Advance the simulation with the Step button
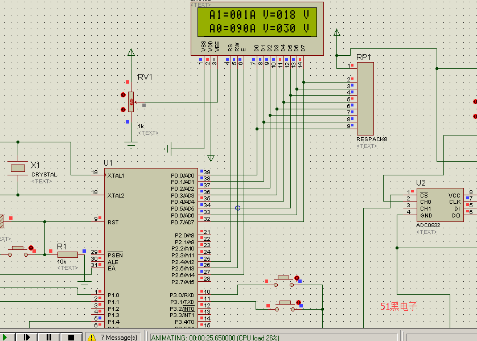Screen dimensions: 477x341 tap(27, 338)
